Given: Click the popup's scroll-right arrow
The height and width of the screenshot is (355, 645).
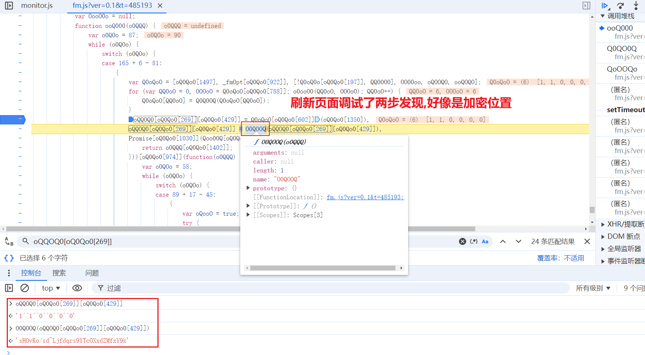Looking at the screenshot, I should [x=401, y=268].
